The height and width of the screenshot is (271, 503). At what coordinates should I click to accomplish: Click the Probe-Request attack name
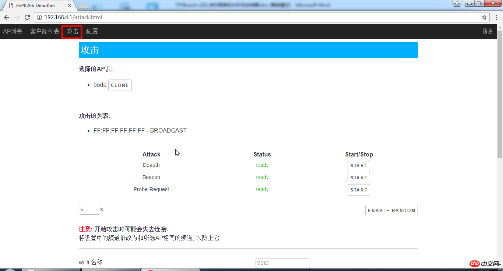(x=151, y=190)
